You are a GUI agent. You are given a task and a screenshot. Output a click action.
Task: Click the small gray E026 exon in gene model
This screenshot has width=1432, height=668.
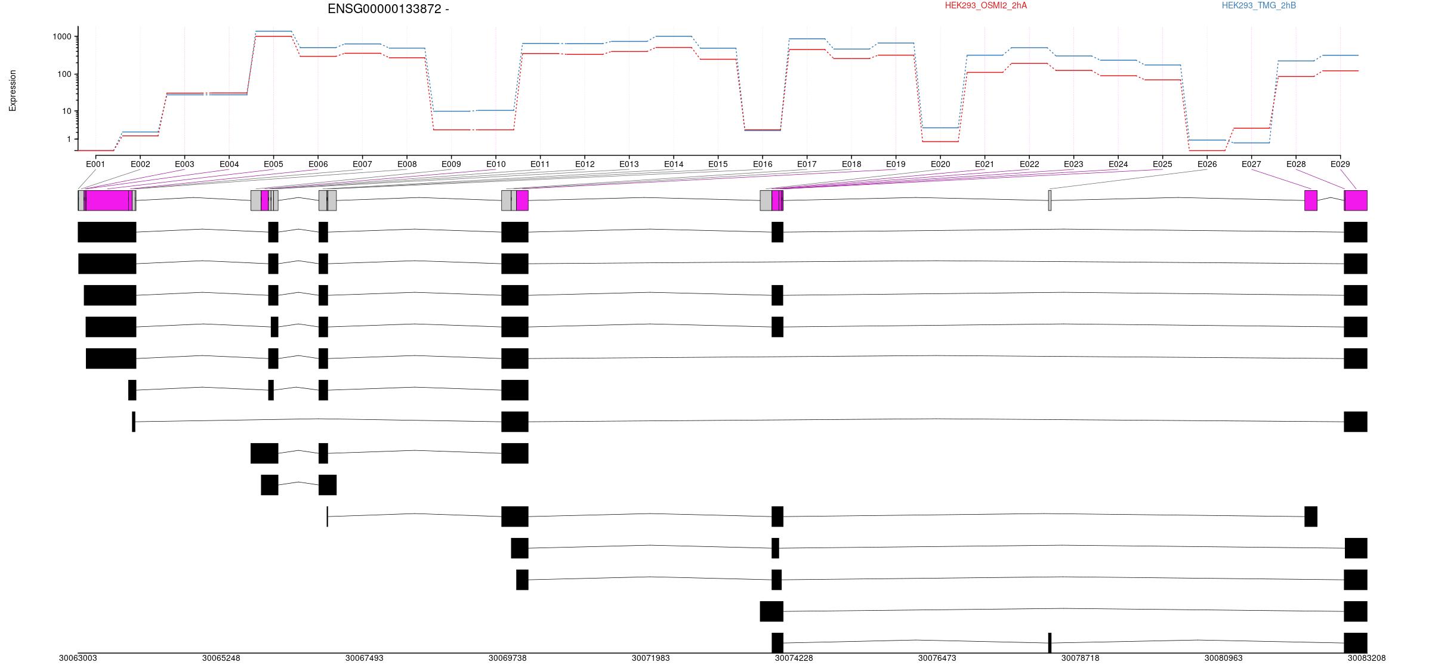coord(1050,200)
